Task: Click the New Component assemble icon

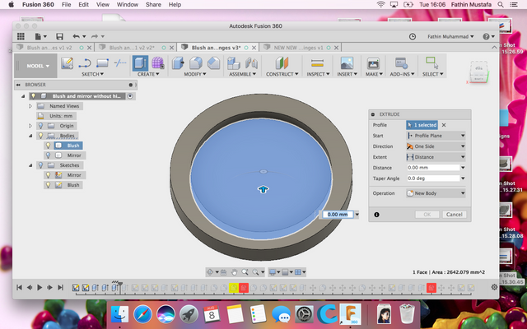Action: point(234,63)
